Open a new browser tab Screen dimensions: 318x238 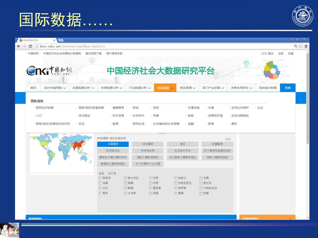(61, 40)
